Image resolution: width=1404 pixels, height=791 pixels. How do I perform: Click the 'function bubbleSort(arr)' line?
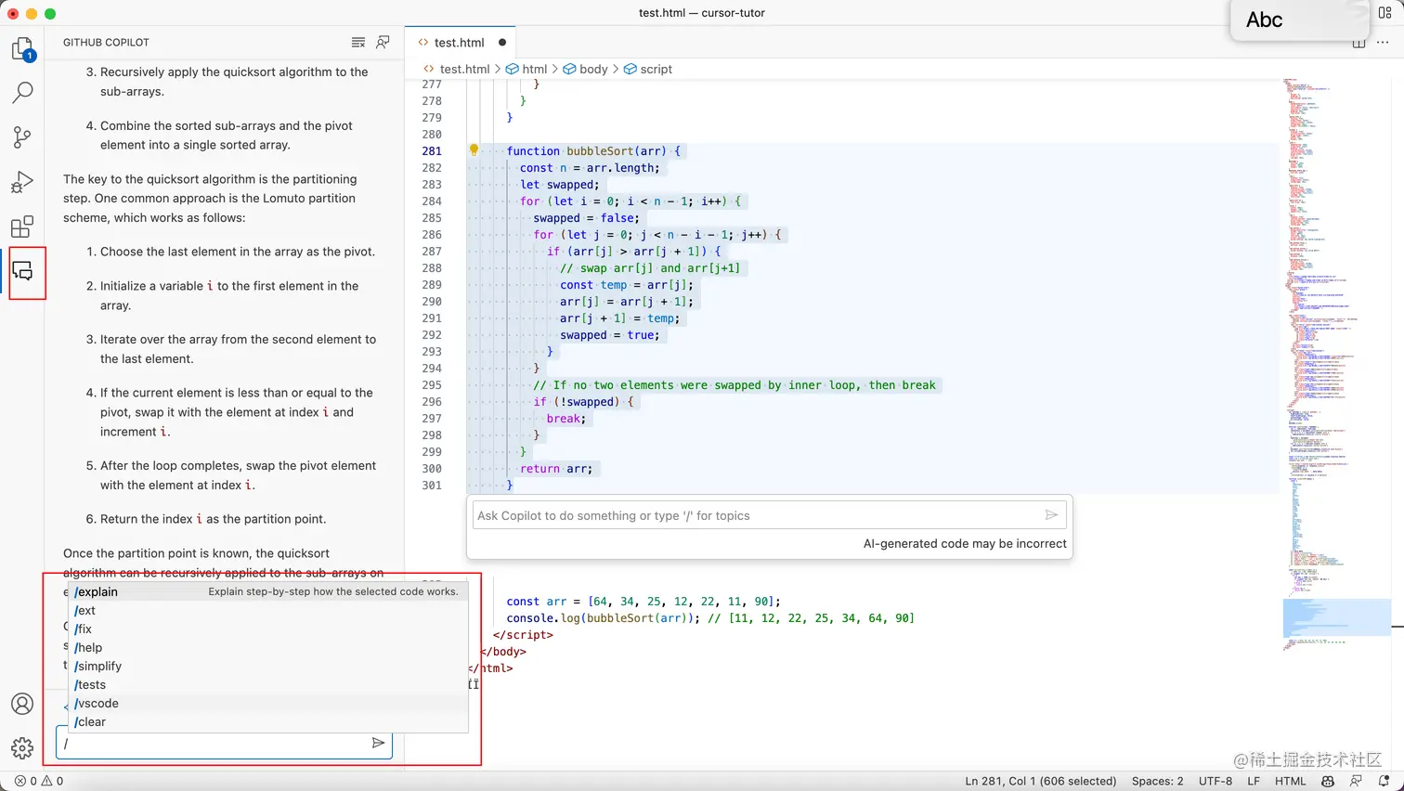(593, 150)
